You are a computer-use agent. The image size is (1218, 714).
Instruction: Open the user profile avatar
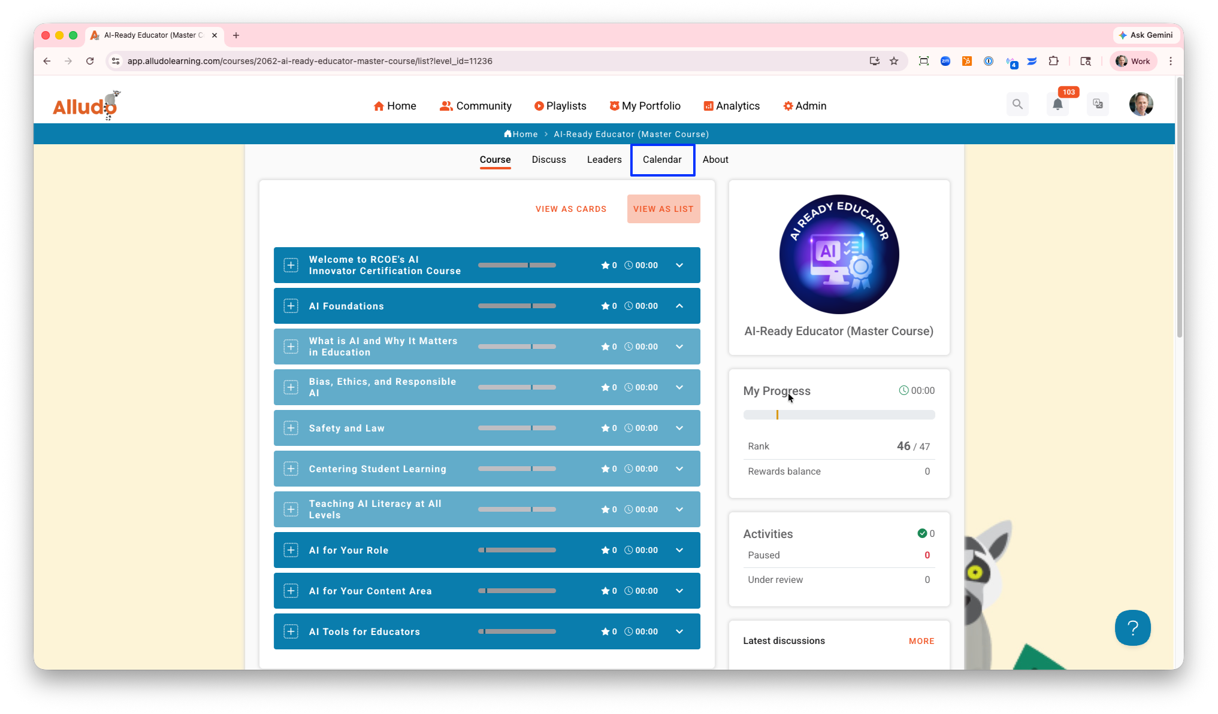[x=1141, y=104]
